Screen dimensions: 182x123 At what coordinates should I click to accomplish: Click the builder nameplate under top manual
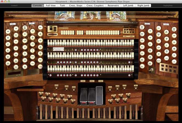[x=58, y=49]
